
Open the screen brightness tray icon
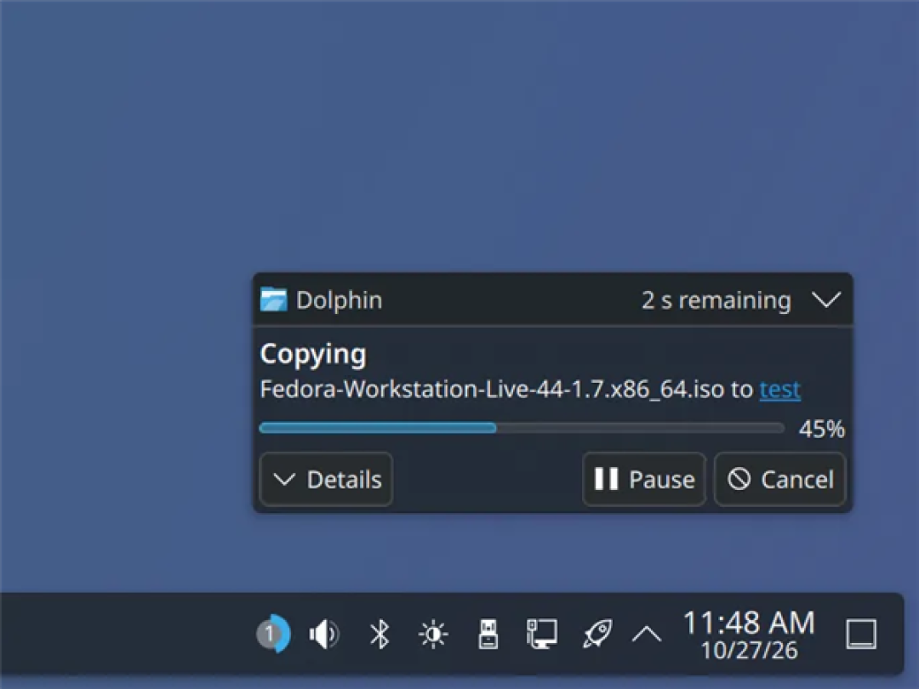(433, 634)
